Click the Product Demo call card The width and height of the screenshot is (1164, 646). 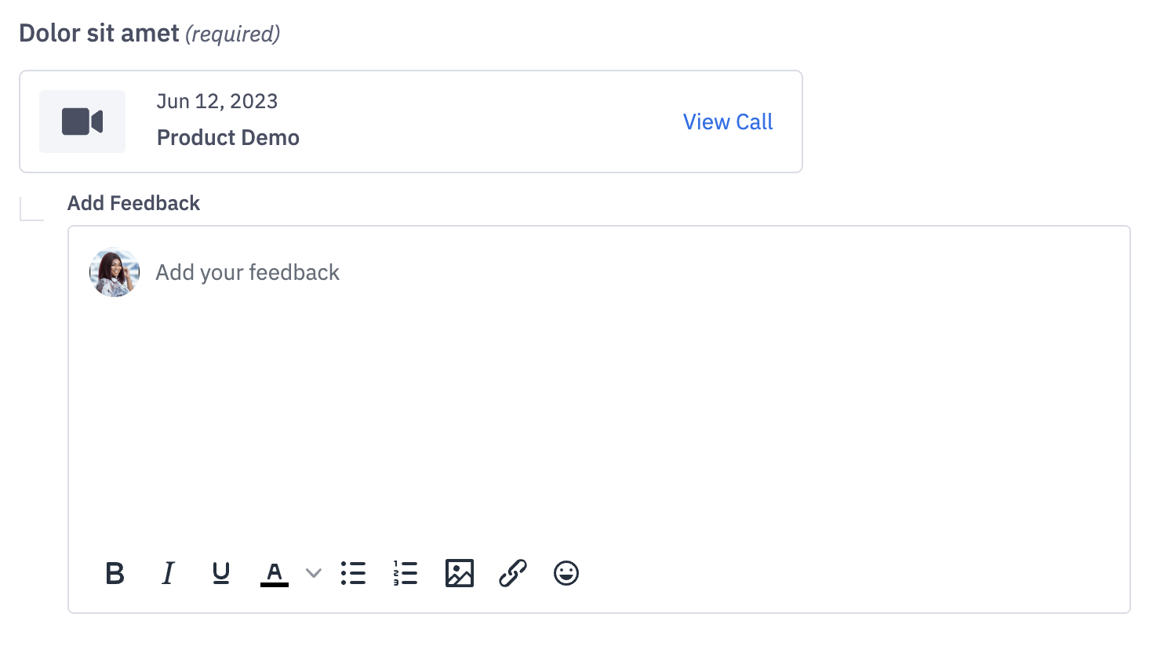tap(410, 122)
